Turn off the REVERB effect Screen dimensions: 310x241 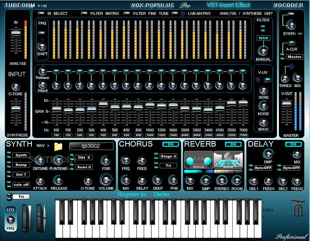click(233, 144)
